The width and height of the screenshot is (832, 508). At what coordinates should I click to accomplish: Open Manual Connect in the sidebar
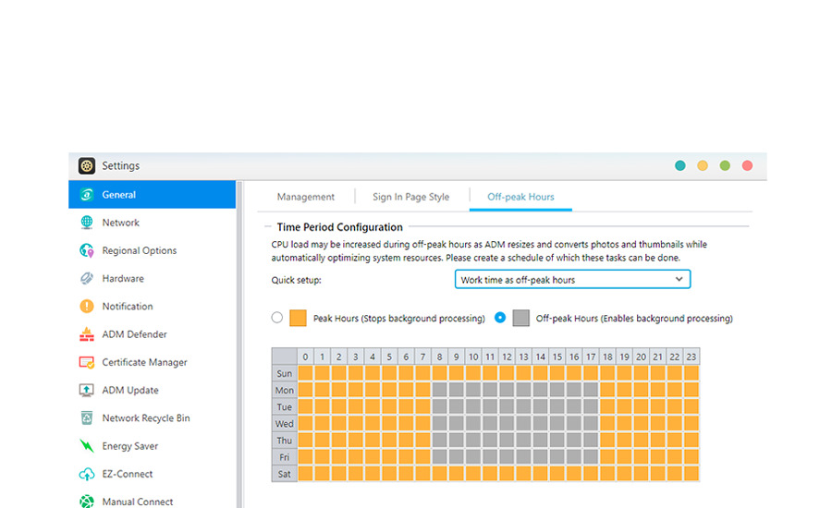pos(137,502)
